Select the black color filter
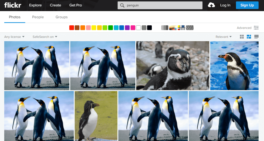The width and height of the screenshot is (264, 141). (x=149, y=28)
